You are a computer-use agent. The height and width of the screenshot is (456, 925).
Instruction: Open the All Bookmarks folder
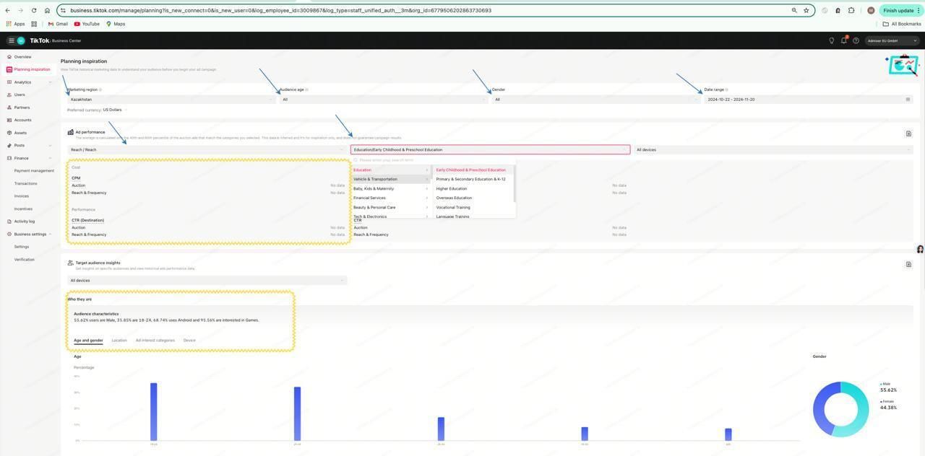pyautogui.click(x=902, y=24)
